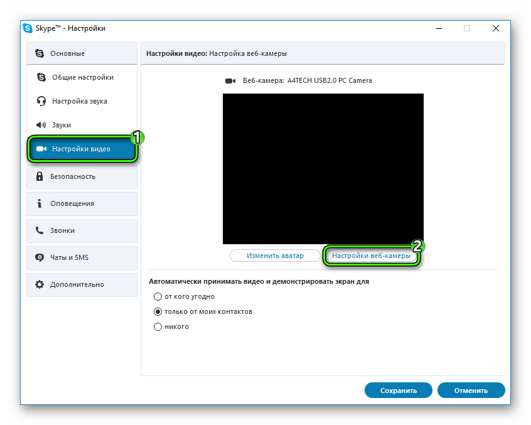Click the chat bubble icon for Чаты и SMS
The height and width of the screenshot is (425, 531).
[40, 257]
